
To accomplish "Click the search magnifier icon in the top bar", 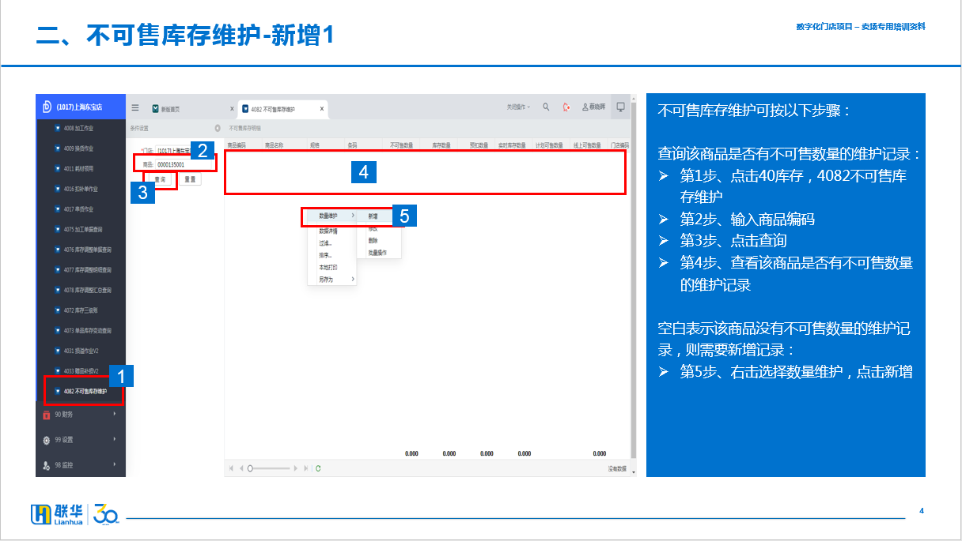I will pos(546,107).
